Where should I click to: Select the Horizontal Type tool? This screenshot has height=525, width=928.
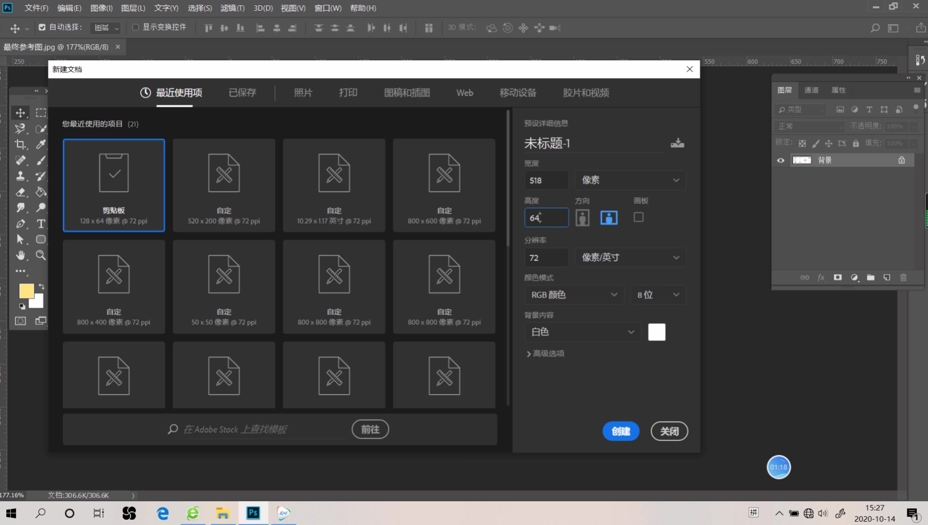click(x=41, y=224)
